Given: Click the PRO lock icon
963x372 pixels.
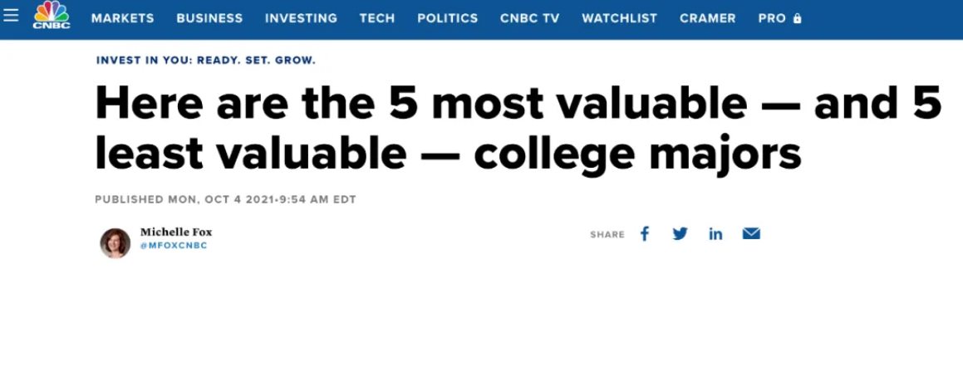Looking at the screenshot, I should coord(798,18).
